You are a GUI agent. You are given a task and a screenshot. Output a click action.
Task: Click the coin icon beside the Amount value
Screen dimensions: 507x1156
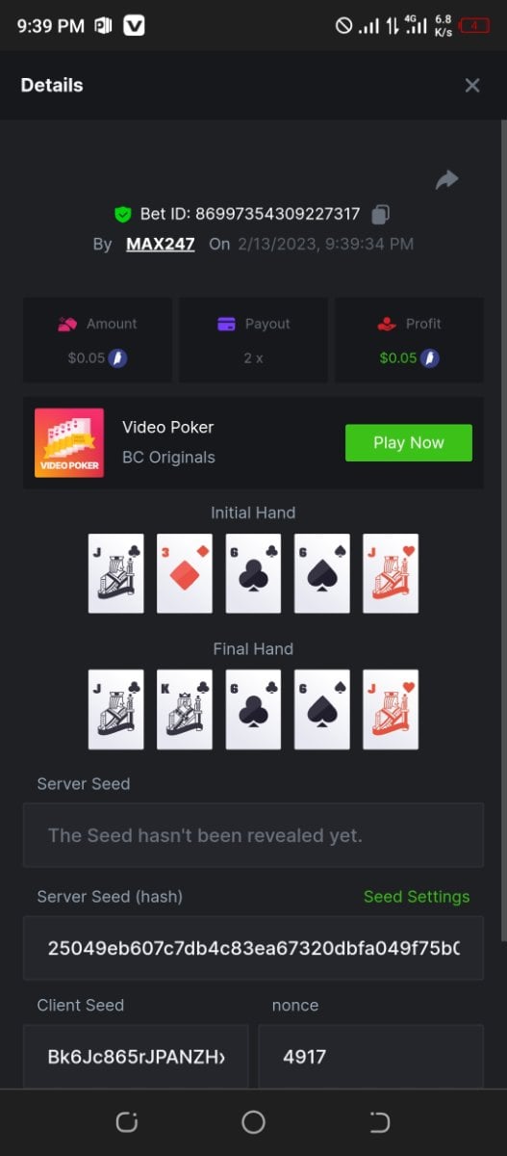point(118,358)
